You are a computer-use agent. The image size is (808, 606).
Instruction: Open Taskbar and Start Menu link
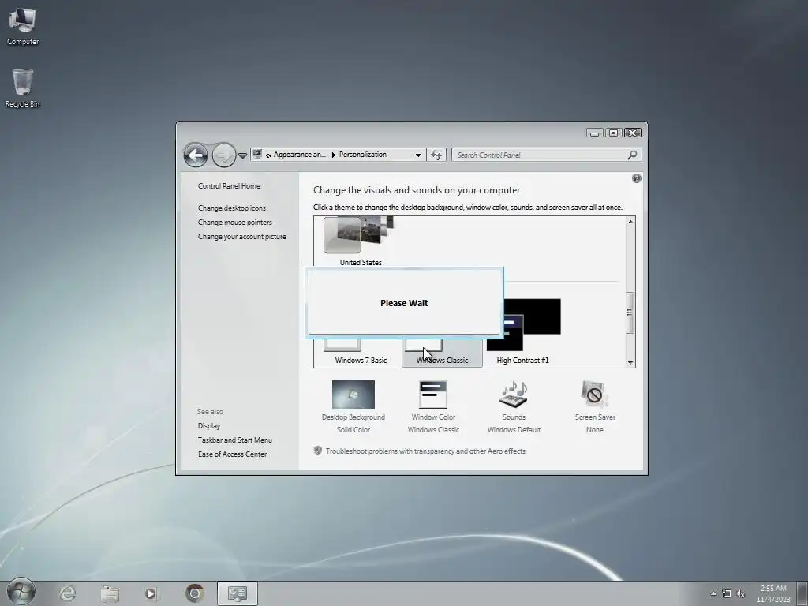pos(234,440)
